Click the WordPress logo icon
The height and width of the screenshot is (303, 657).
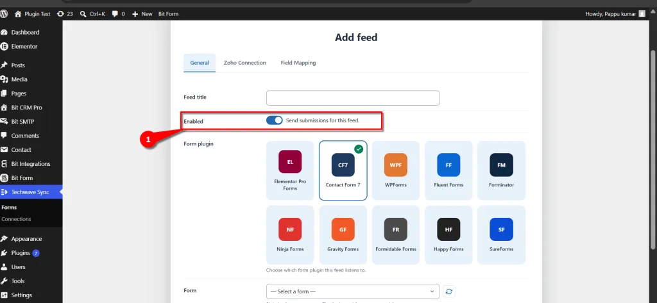coord(4,14)
